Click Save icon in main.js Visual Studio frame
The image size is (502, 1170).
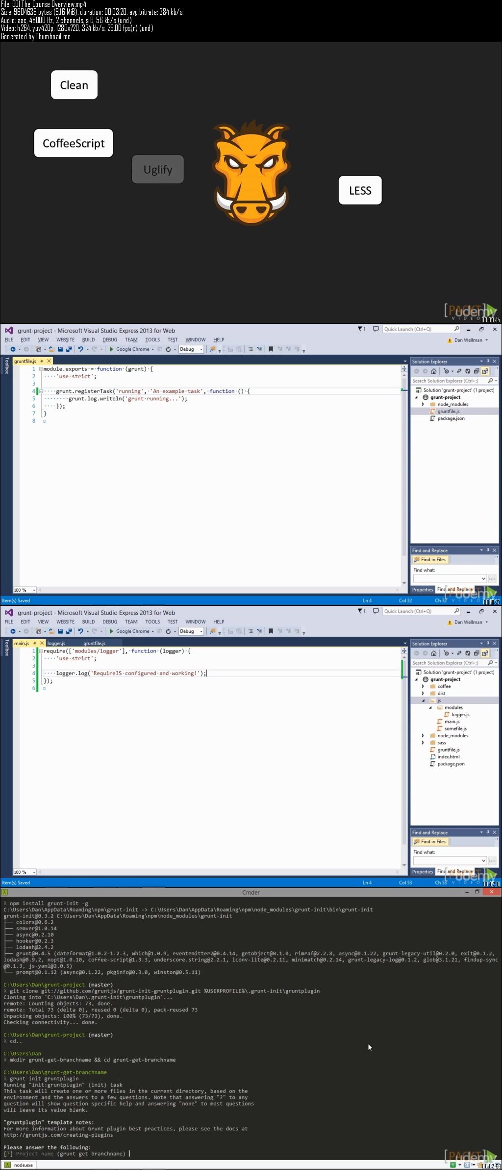(60, 631)
